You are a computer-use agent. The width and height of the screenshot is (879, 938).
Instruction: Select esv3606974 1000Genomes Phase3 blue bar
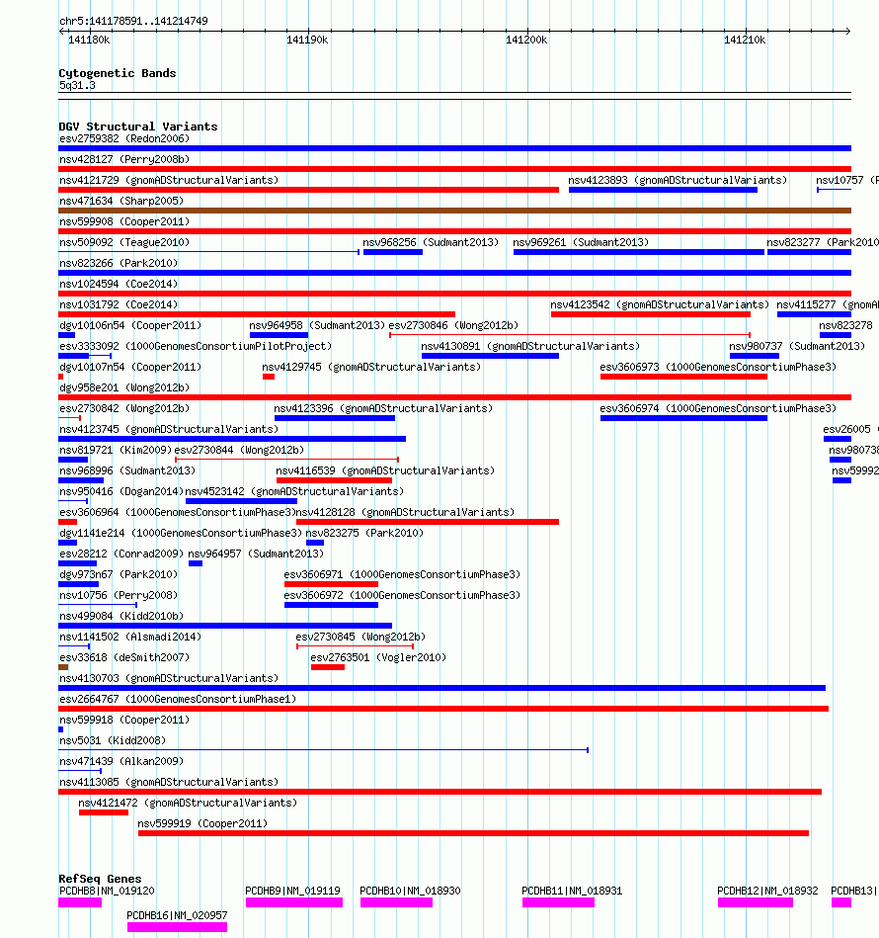point(683,417)
